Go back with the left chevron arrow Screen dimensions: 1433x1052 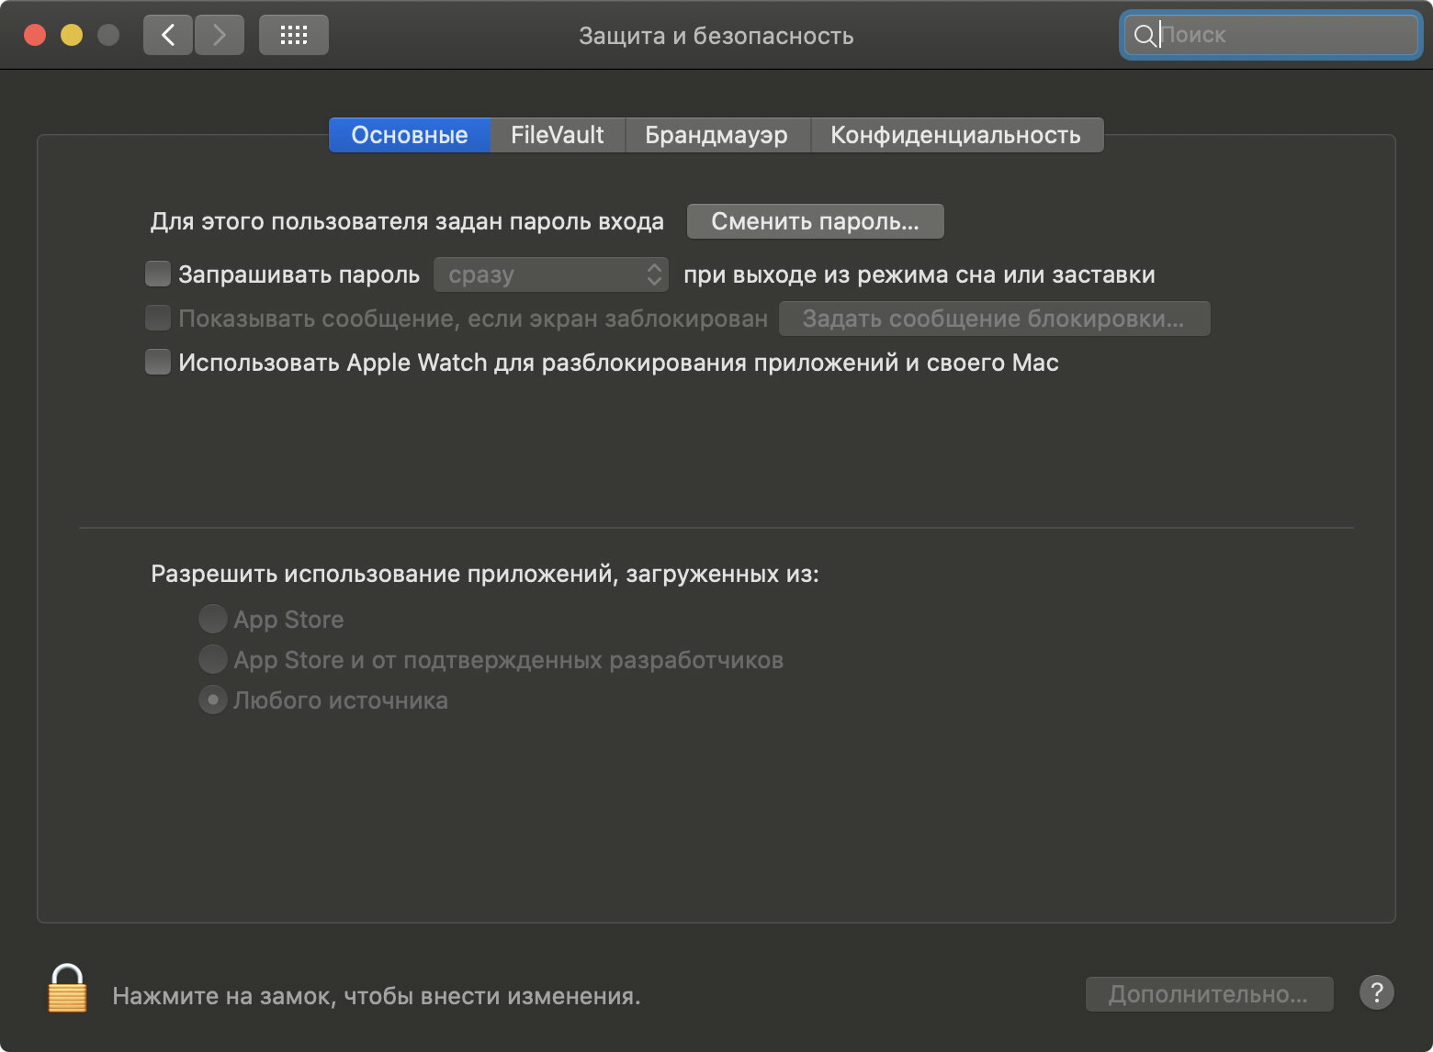click(168, 35)
